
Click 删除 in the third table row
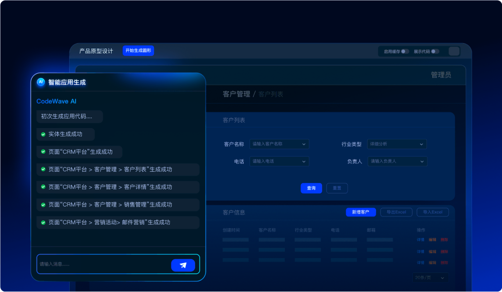point(444,263)
